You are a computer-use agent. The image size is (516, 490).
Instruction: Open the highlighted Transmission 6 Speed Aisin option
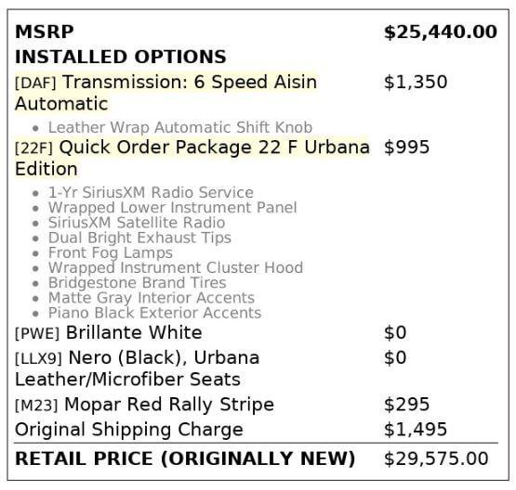tap(165, 93)
